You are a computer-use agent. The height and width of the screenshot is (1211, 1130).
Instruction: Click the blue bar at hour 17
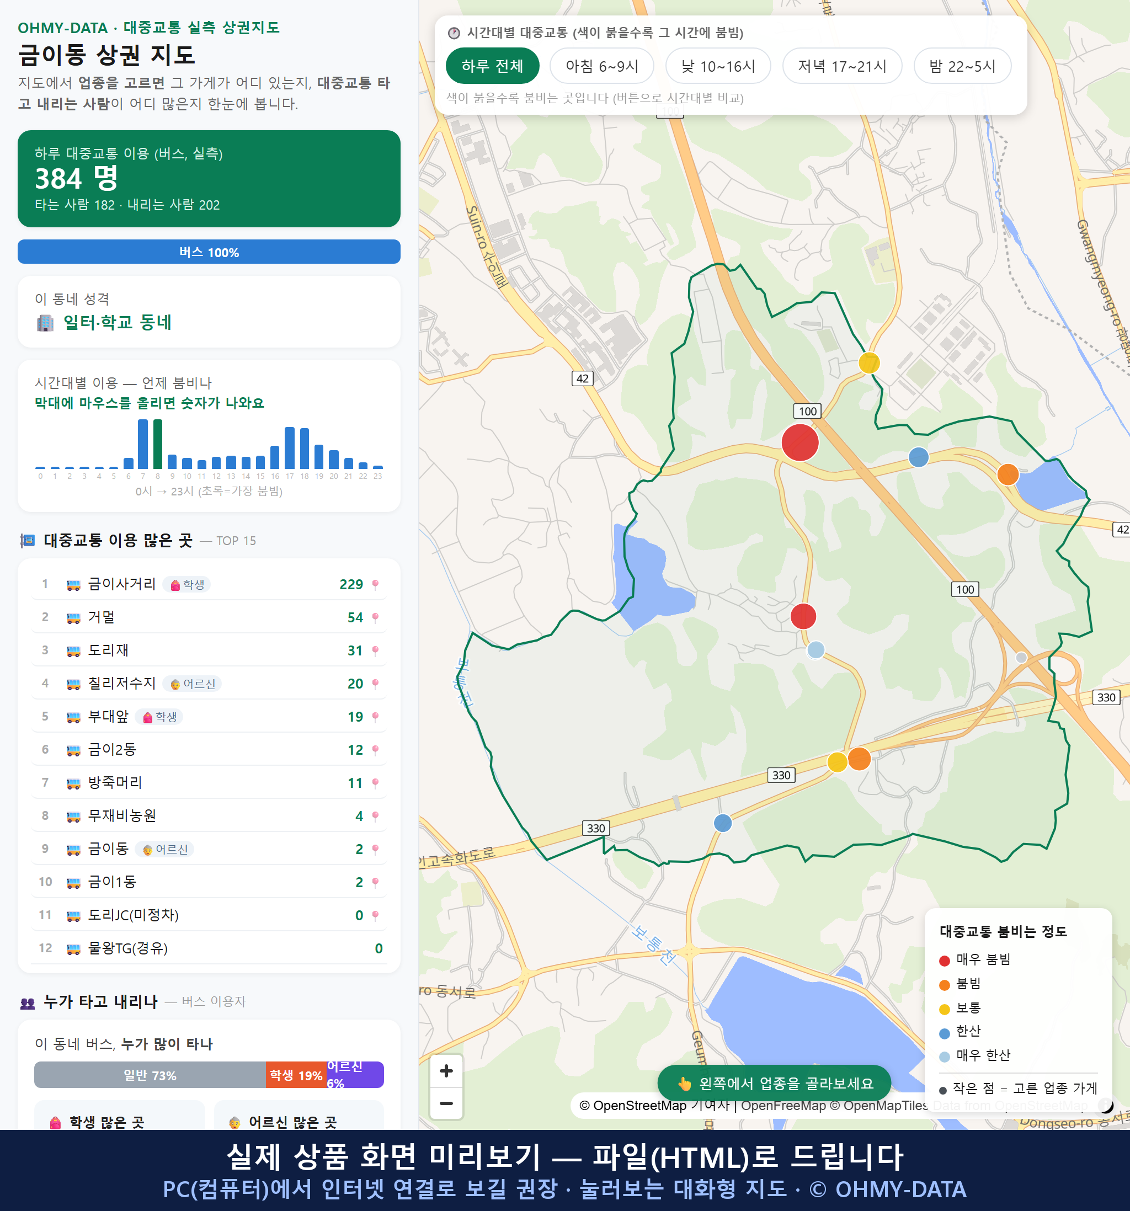point(290,448)
